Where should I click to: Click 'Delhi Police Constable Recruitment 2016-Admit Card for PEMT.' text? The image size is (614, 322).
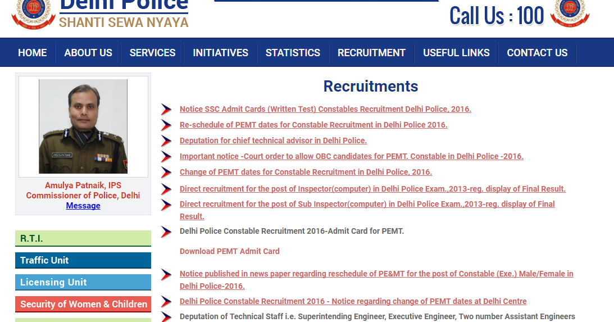(292, 231)
